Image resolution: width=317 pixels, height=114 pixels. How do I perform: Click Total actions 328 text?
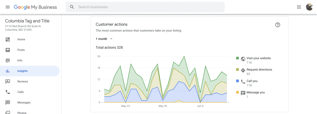[109, 48]
